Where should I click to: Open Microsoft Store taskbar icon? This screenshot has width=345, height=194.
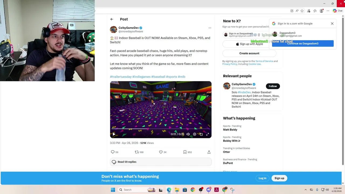[x=185, y=190]
